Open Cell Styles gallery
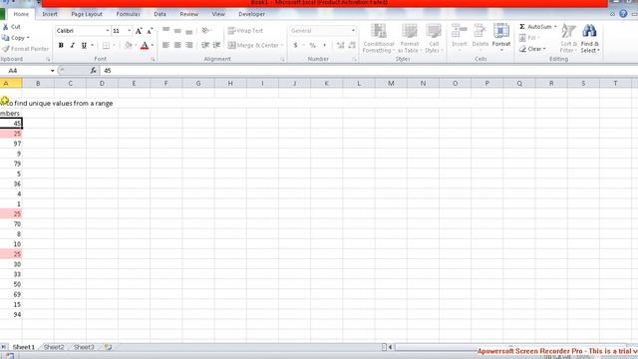 pos(434,38)
